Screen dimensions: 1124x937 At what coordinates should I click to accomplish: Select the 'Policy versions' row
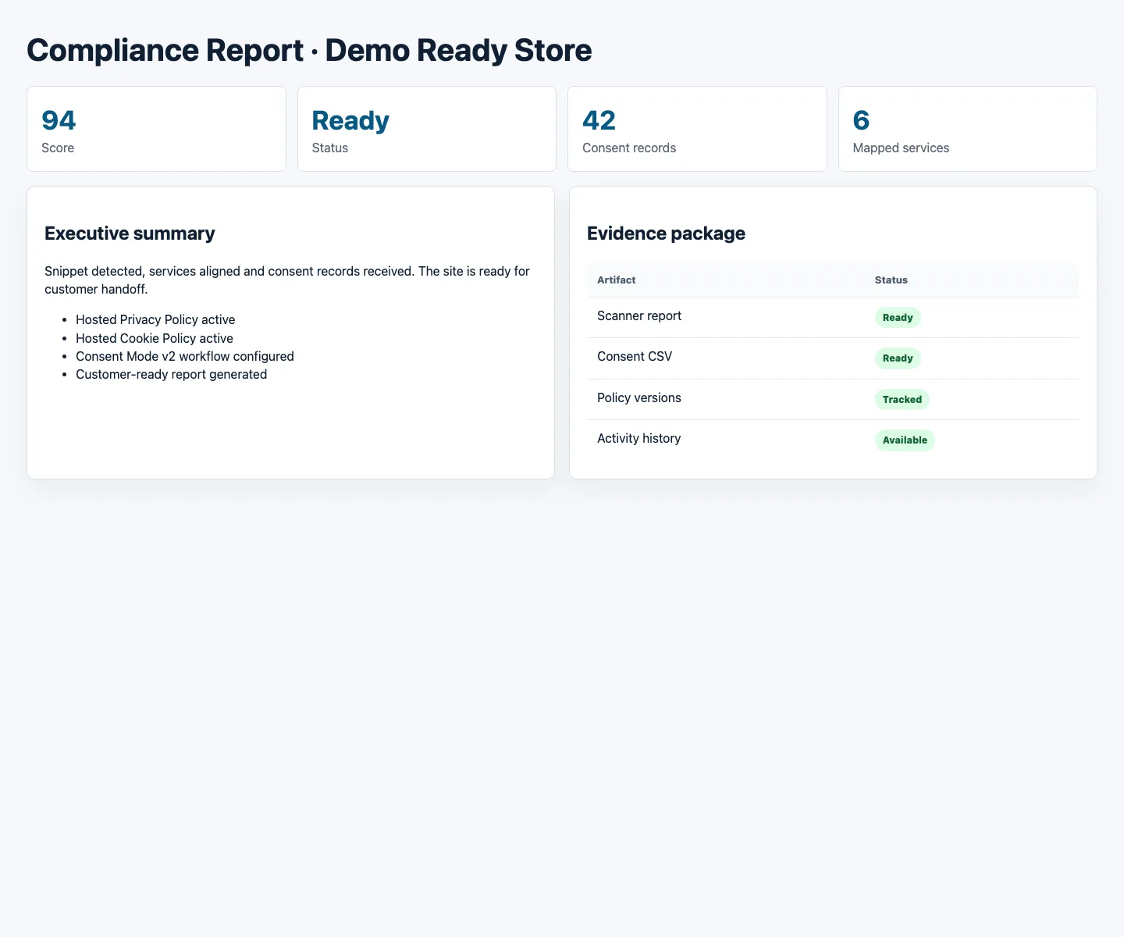coord(833,399)
